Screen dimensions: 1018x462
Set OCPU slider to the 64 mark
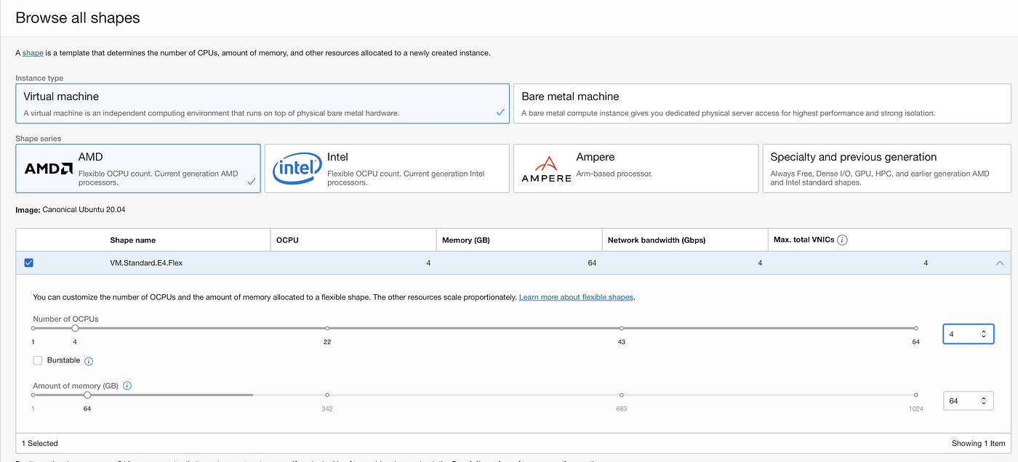click(x=916, y=328)
